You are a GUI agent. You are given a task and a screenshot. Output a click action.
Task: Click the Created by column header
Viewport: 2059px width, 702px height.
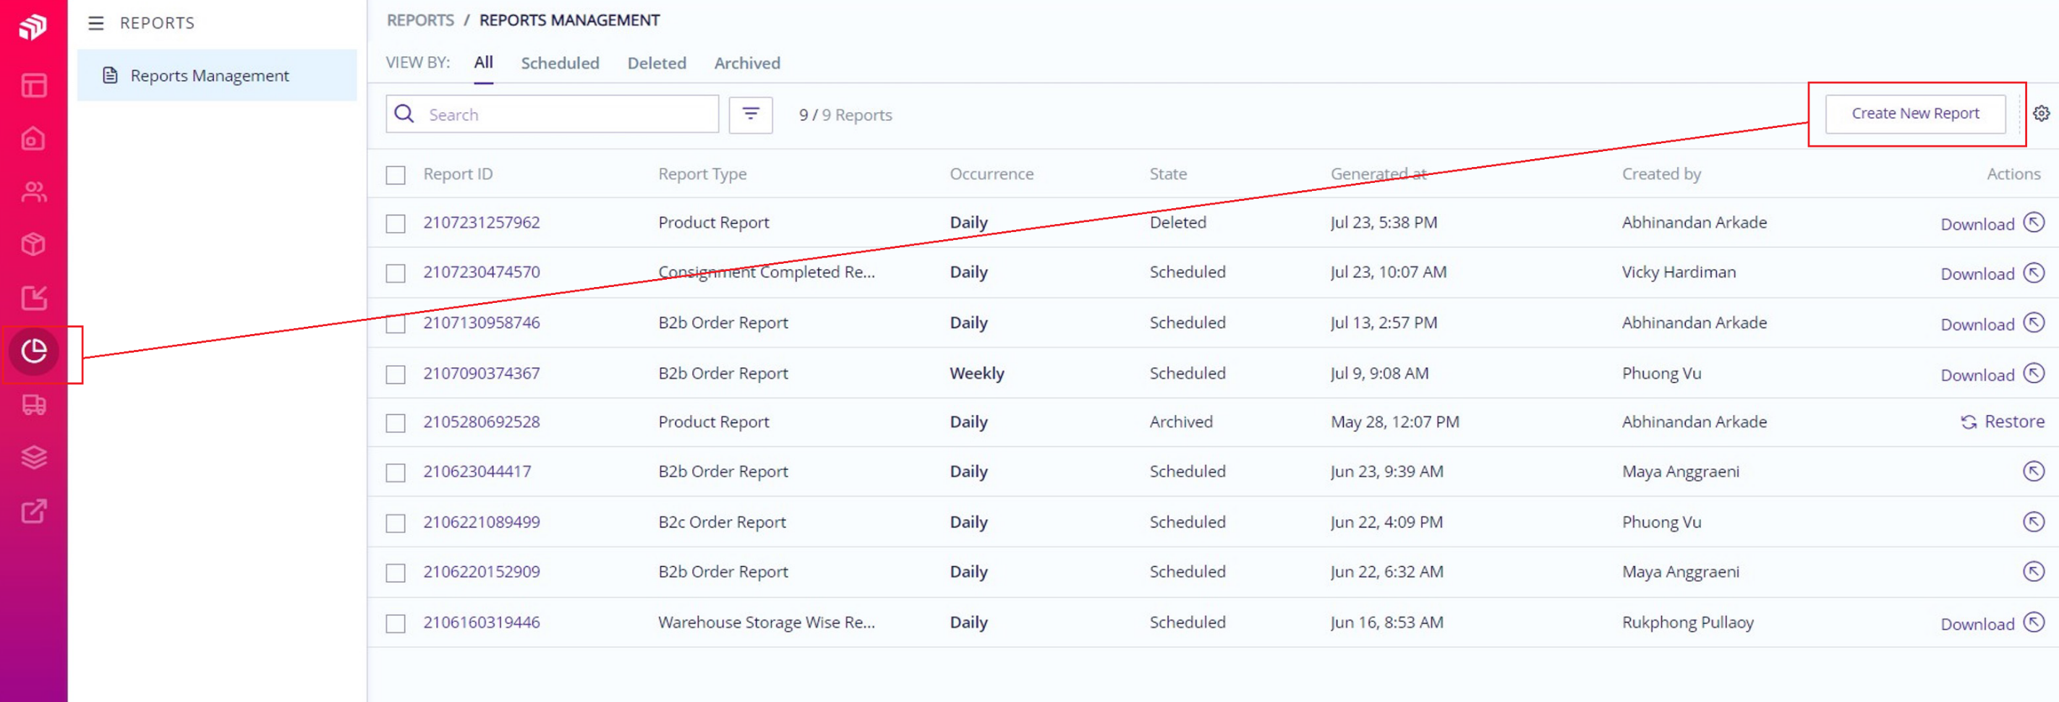pyautogui.click(x=1661, y=174)
